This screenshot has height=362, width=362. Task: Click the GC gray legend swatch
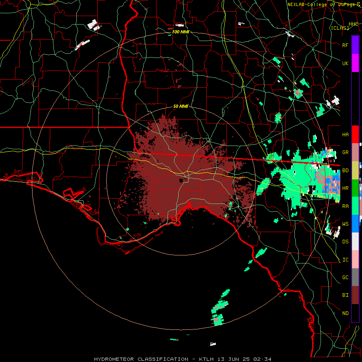355,277
